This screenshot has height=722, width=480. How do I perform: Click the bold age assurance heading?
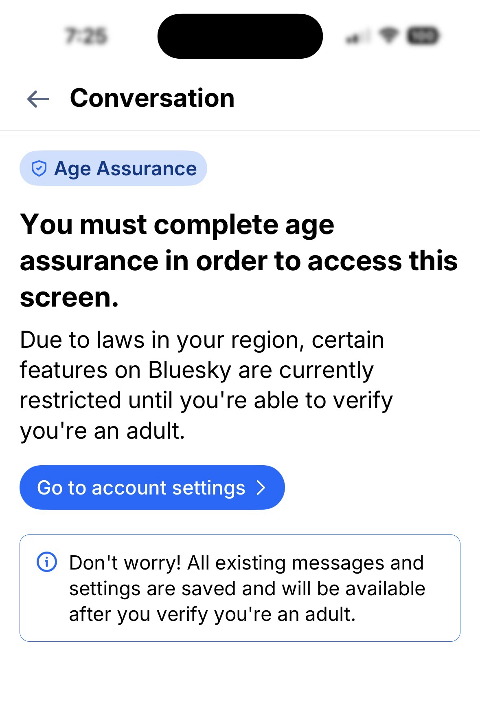click(239, 261)
